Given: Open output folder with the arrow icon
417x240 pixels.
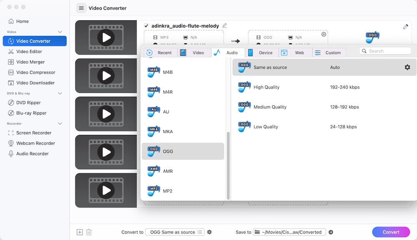Looking at the screenshot, I should (x=331, y=232).
